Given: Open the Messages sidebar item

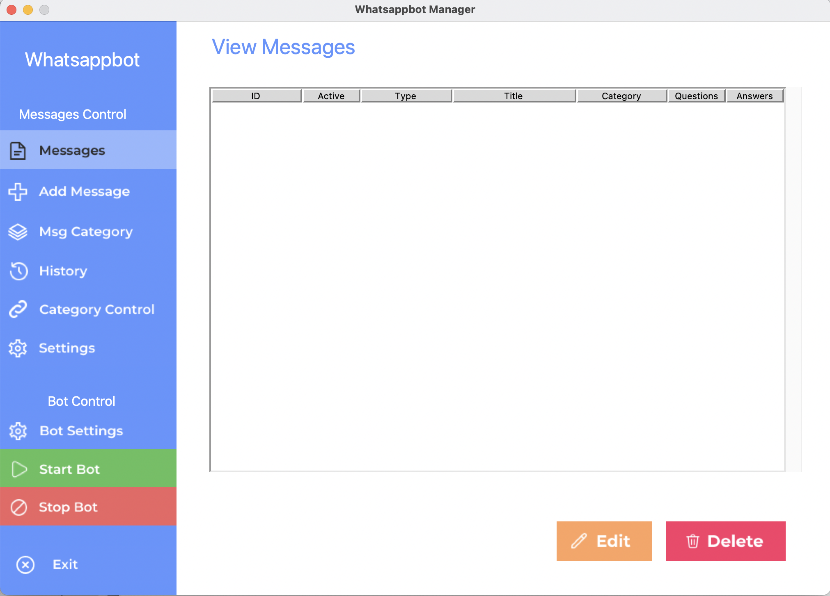Looking at the screenshot, I should click(88, 150).
